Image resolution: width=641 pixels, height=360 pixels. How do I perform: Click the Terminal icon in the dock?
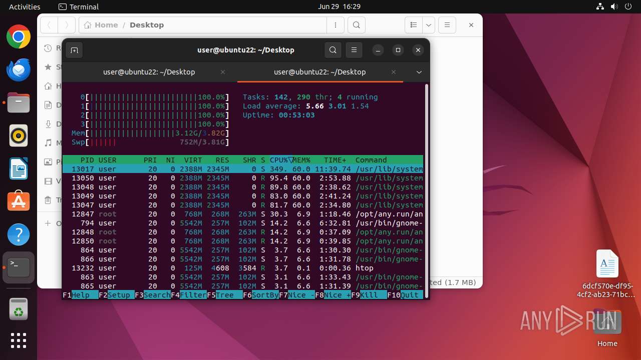click(x=19, y=267)
